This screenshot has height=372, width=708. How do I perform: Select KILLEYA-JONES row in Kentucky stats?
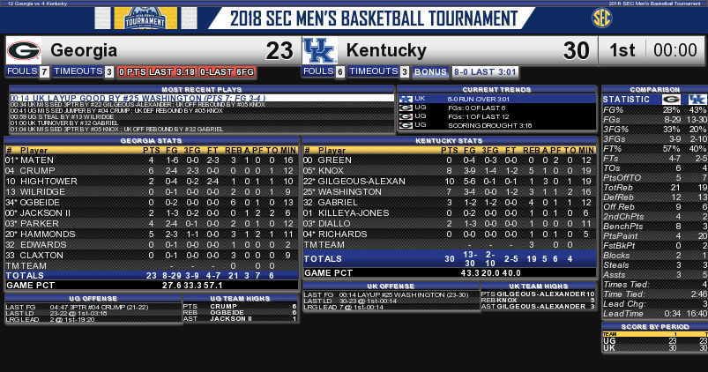pyautogui.click(x=450, y=213)
